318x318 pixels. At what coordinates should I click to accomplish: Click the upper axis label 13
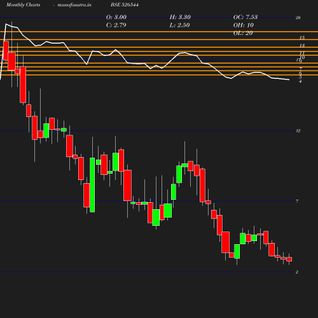point(302,46)
